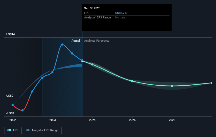
Task: Click the US$8.717 EPS value in tooltip
Action: point(121,13)
